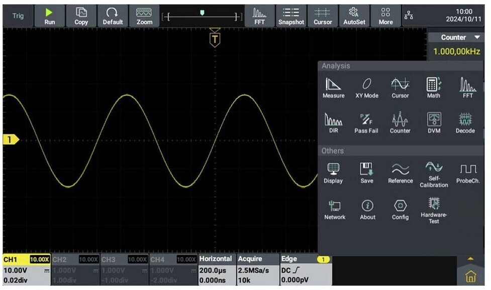Select XY Mode icon

367,88
